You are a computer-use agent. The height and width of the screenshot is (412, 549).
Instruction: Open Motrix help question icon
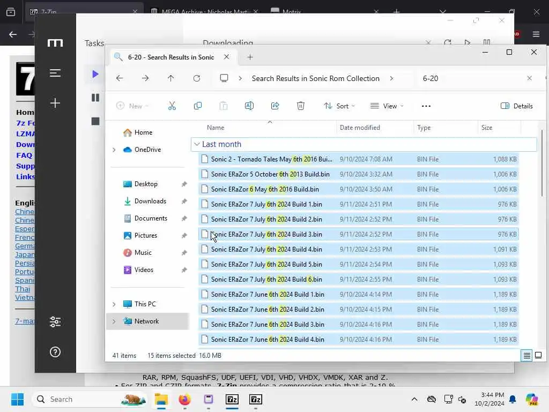(x=55, y=352)
